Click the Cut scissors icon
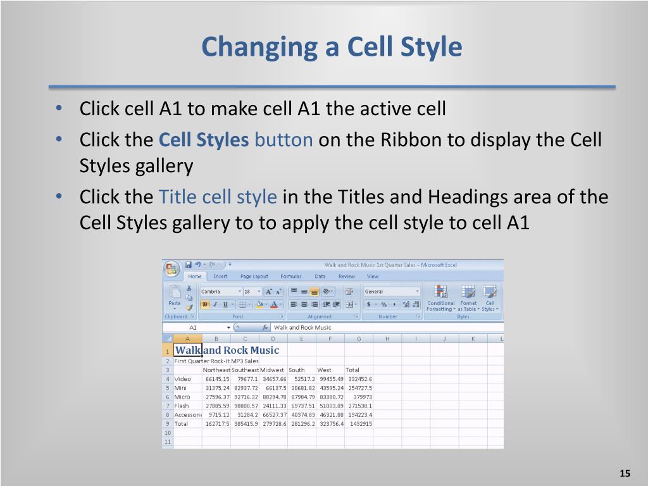The height and width of the screenshot is (486, 648). tap(189, 288)
